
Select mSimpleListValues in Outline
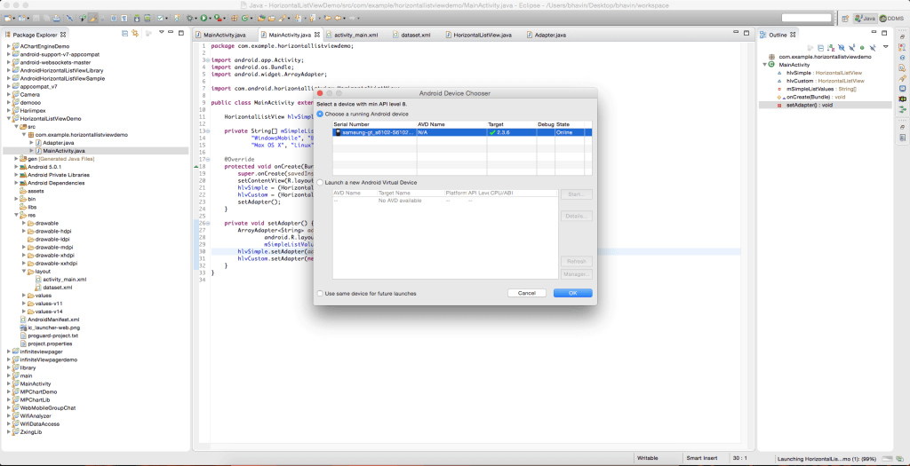click(x=821, y=90)
